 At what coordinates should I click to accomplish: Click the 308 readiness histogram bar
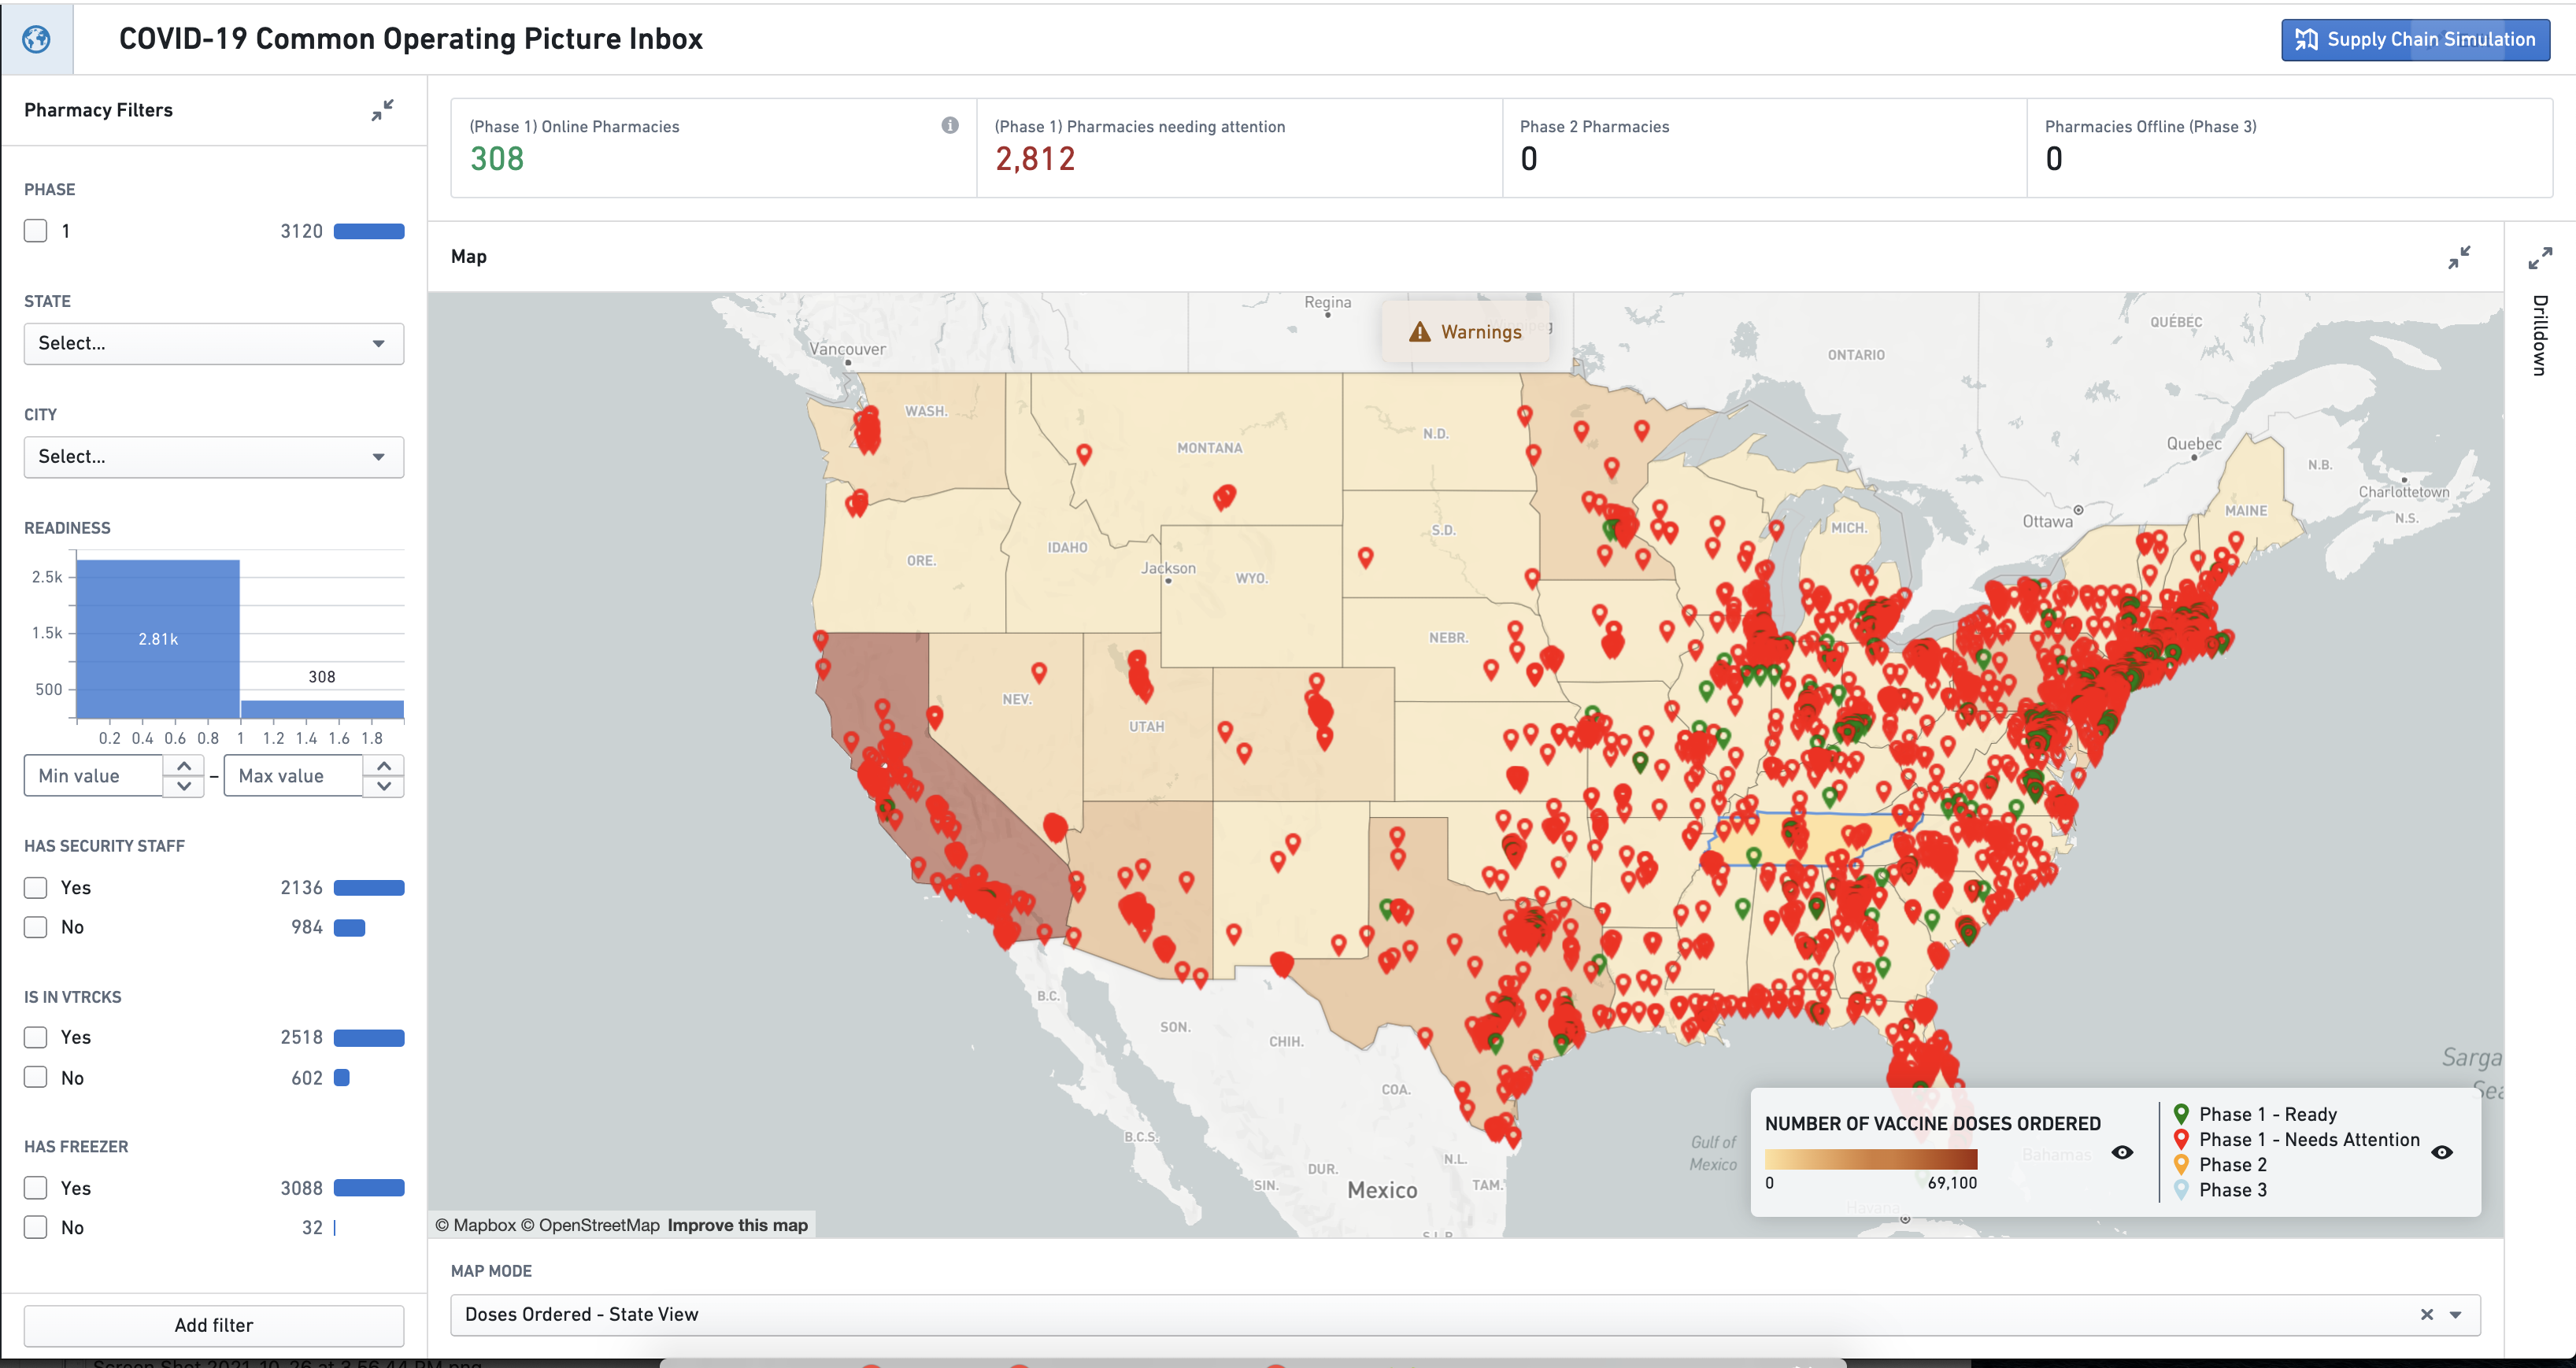(322, 709)
